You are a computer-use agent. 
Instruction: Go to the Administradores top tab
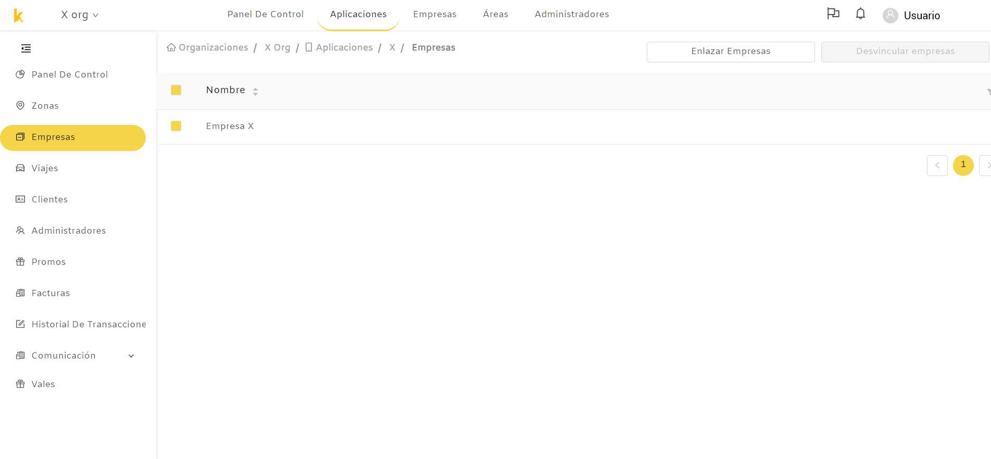pos(572,15)
